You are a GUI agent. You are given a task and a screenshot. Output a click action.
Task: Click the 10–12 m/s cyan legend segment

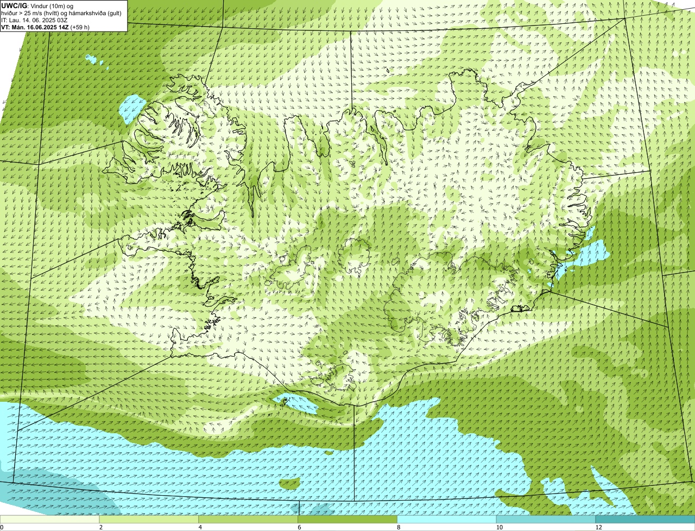pos(546,519)
